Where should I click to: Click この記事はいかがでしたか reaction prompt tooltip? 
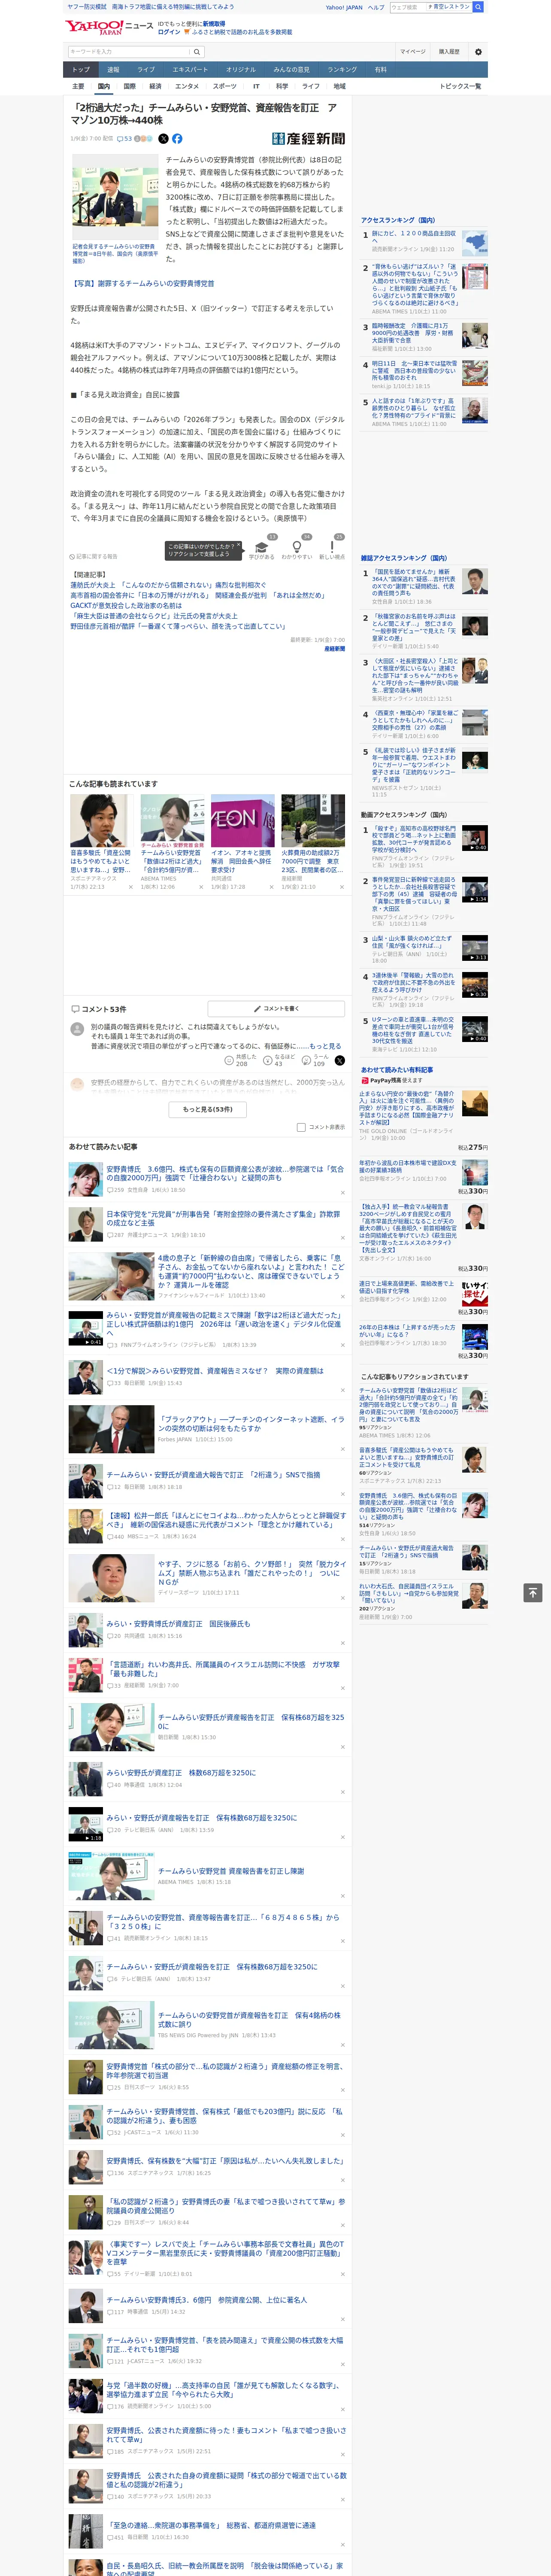click(204, 550)
